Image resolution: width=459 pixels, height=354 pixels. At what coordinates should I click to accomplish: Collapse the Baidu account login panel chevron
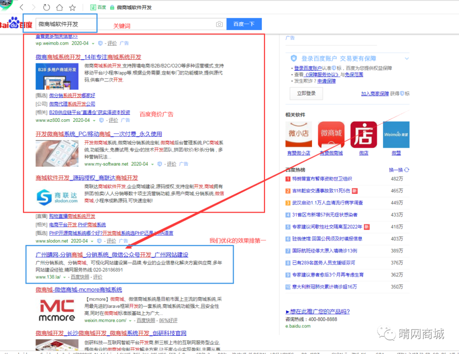click(x=407, y=59)
